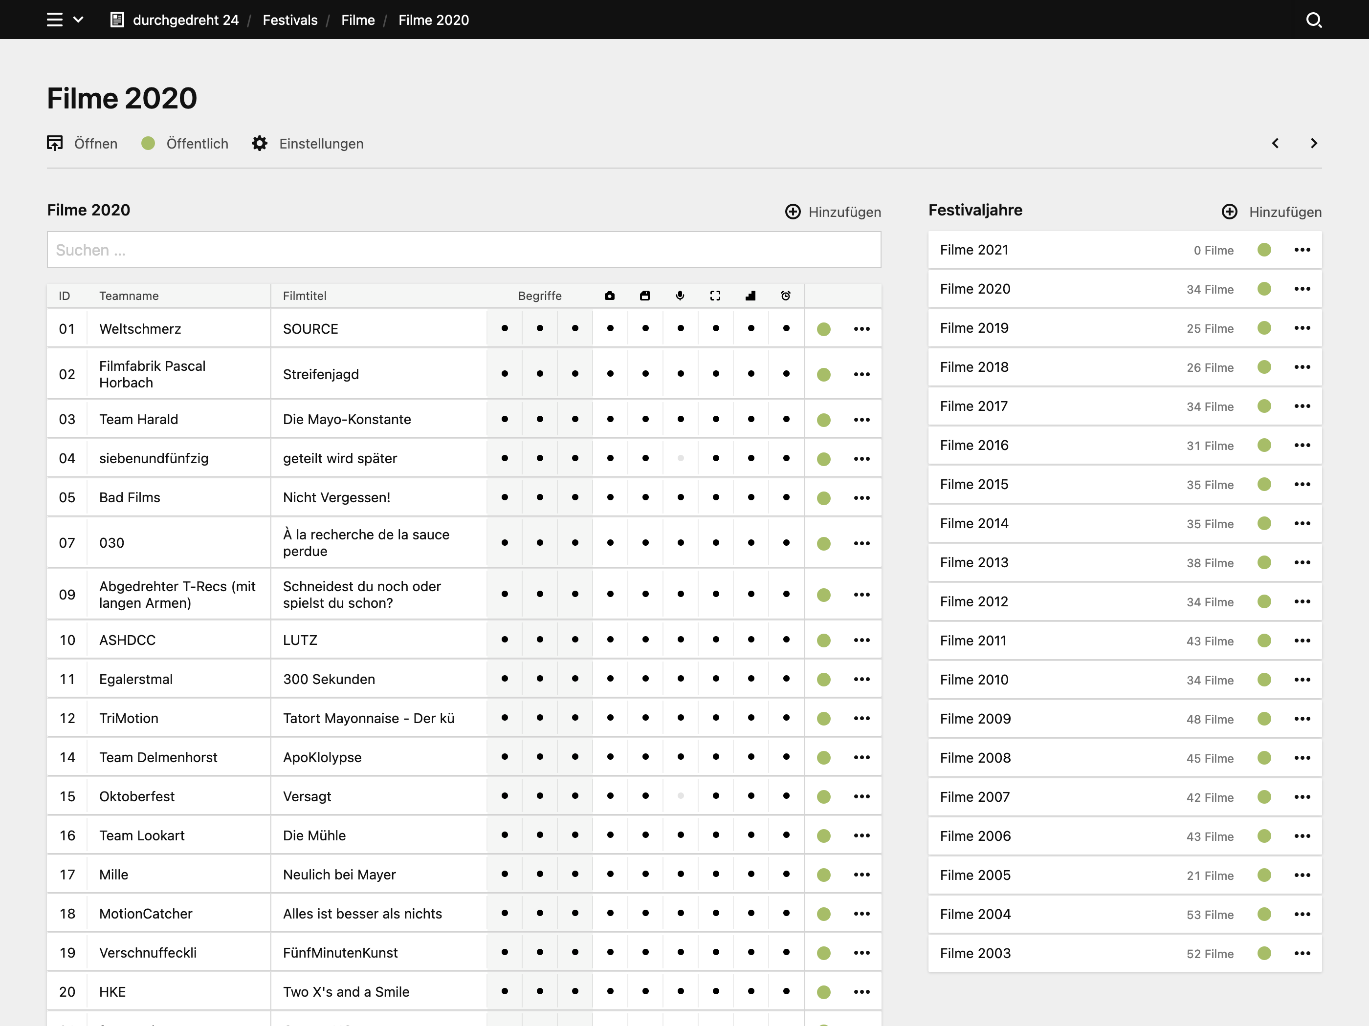This screenshot has height=1026, width=1369.
Task: Select the alarm clock column icon
Action: pos(786,296)
